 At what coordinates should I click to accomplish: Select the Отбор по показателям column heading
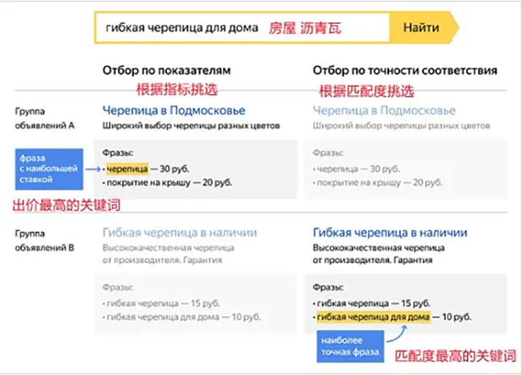pos(167,71)
